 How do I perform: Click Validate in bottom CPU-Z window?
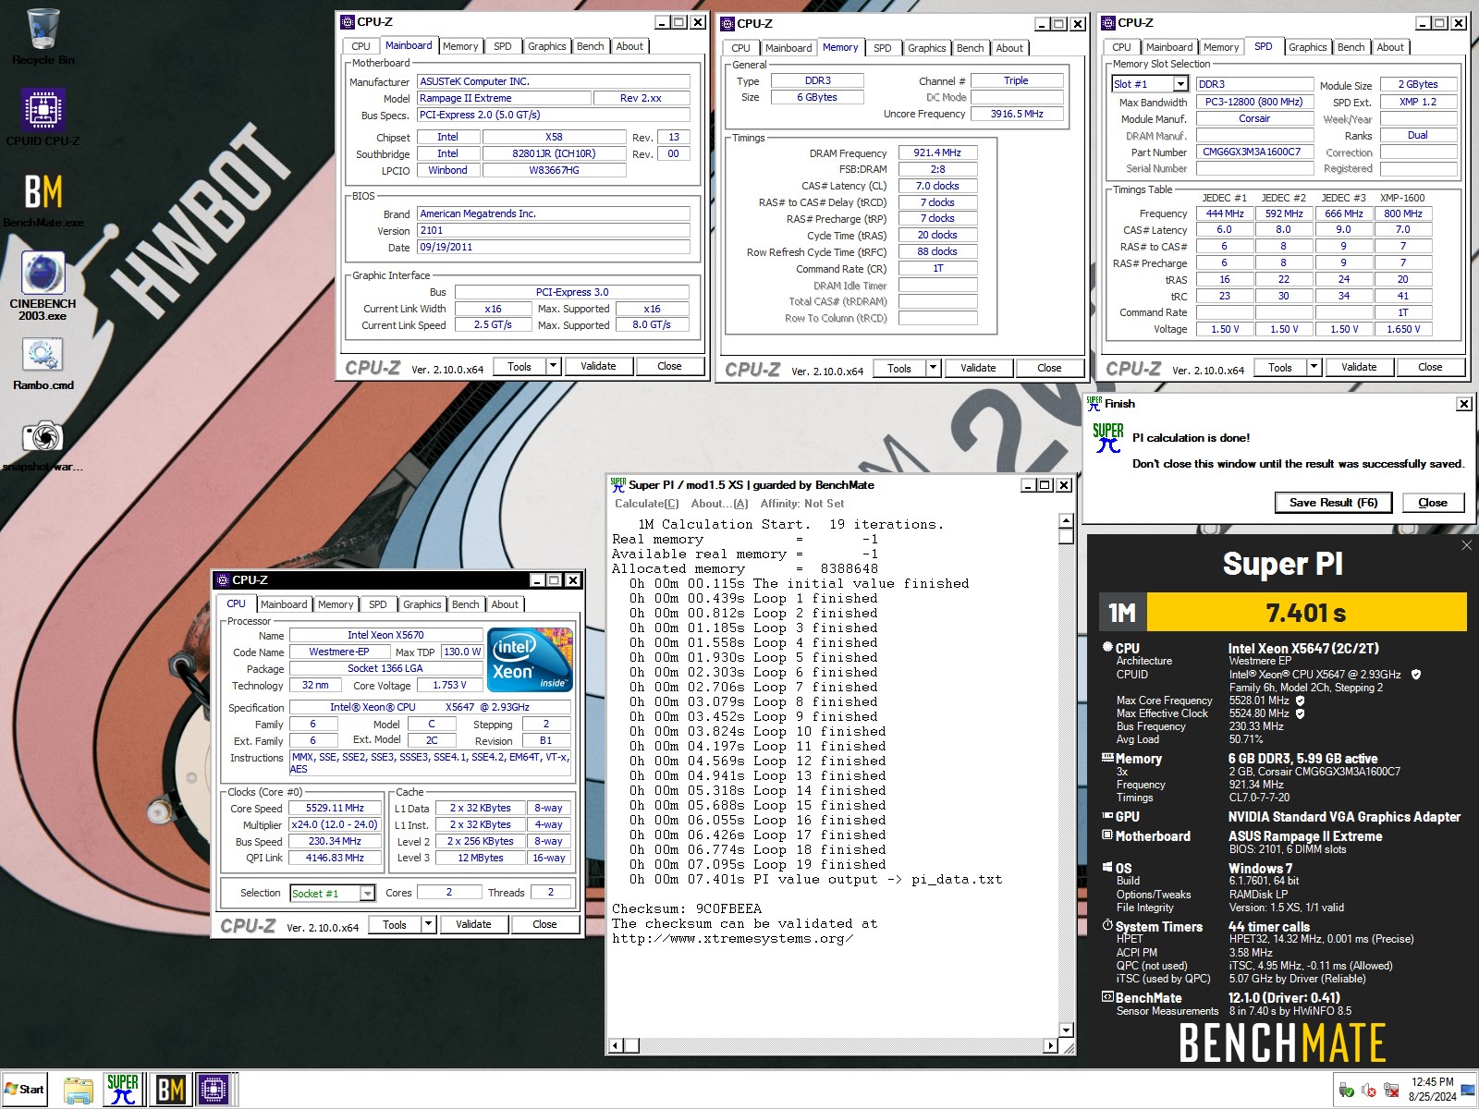(473, 924)
